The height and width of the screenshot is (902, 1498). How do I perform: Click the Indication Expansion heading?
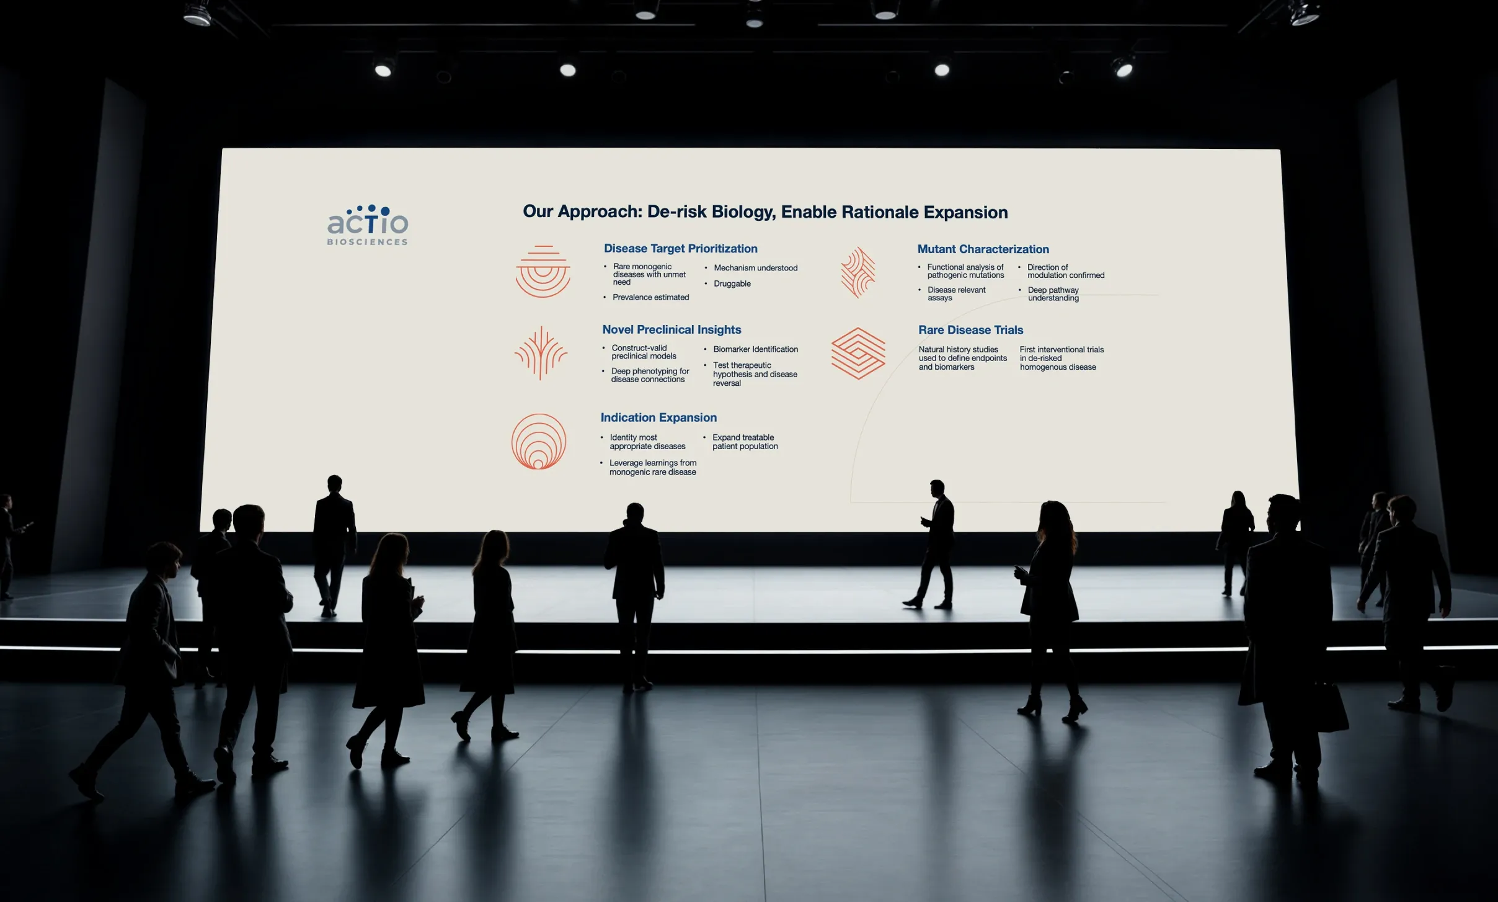tap(658, 418)
